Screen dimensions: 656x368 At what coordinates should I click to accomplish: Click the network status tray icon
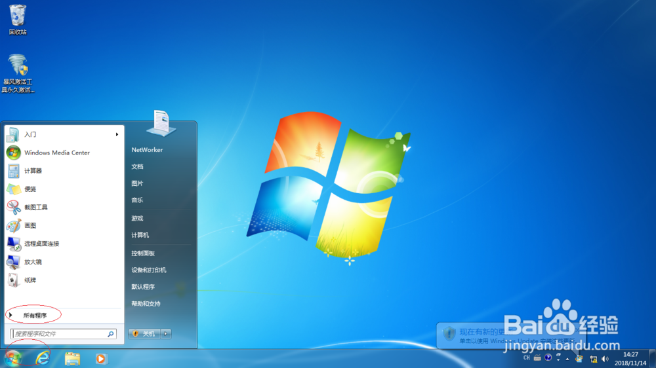(x=593, y=359)
